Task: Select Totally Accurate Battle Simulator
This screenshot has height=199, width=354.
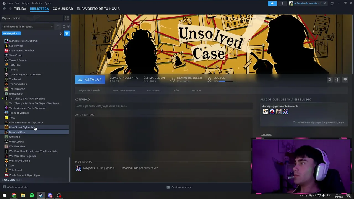Action: [27, 108]
